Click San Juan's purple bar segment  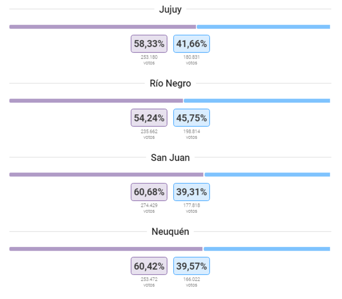pos(106,175)
